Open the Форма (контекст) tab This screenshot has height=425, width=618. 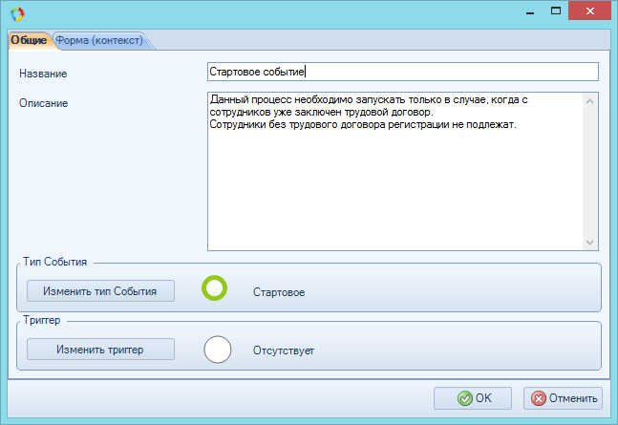tap(99, 40)
